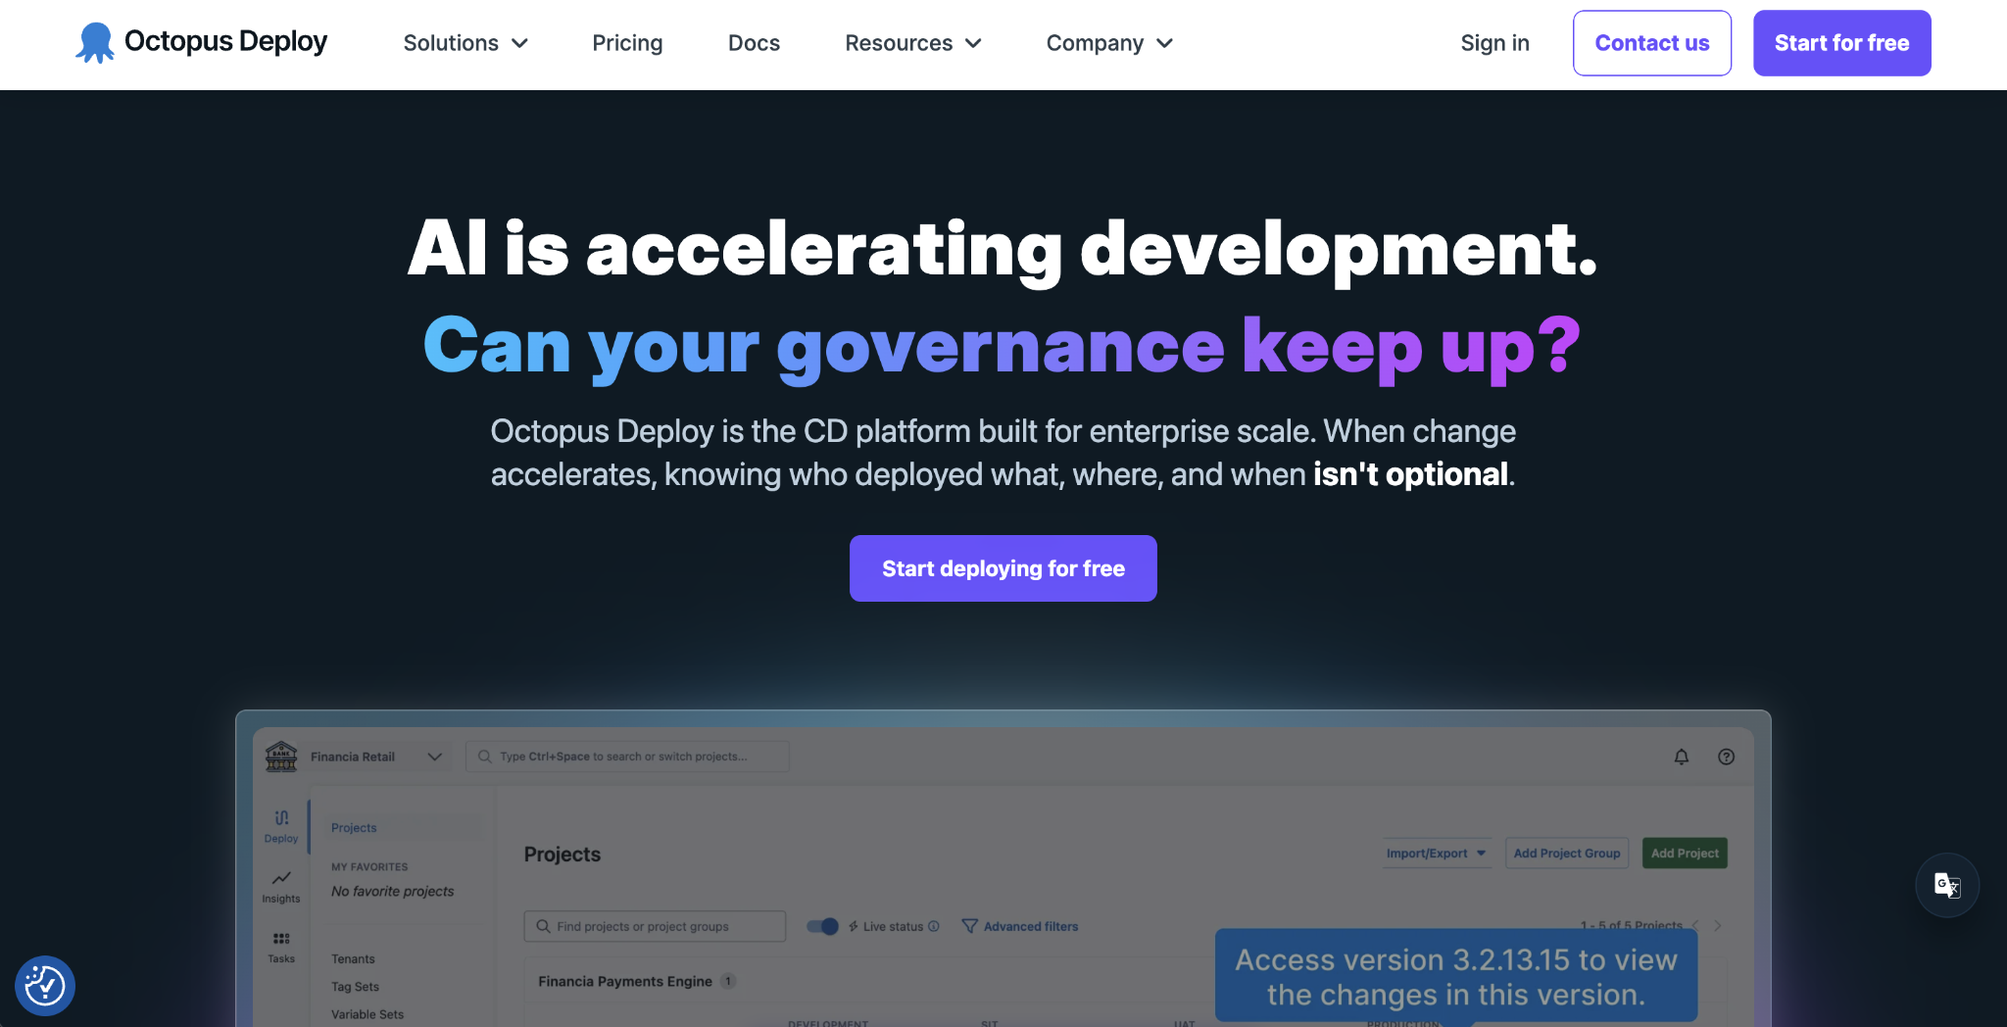Select the Tasks sidebar icon

pyautogui.click(x=281, y=948)
